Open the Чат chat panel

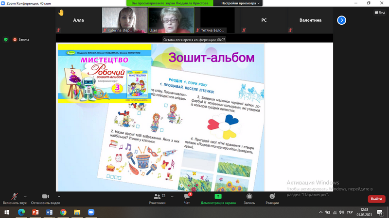[187, 199]
